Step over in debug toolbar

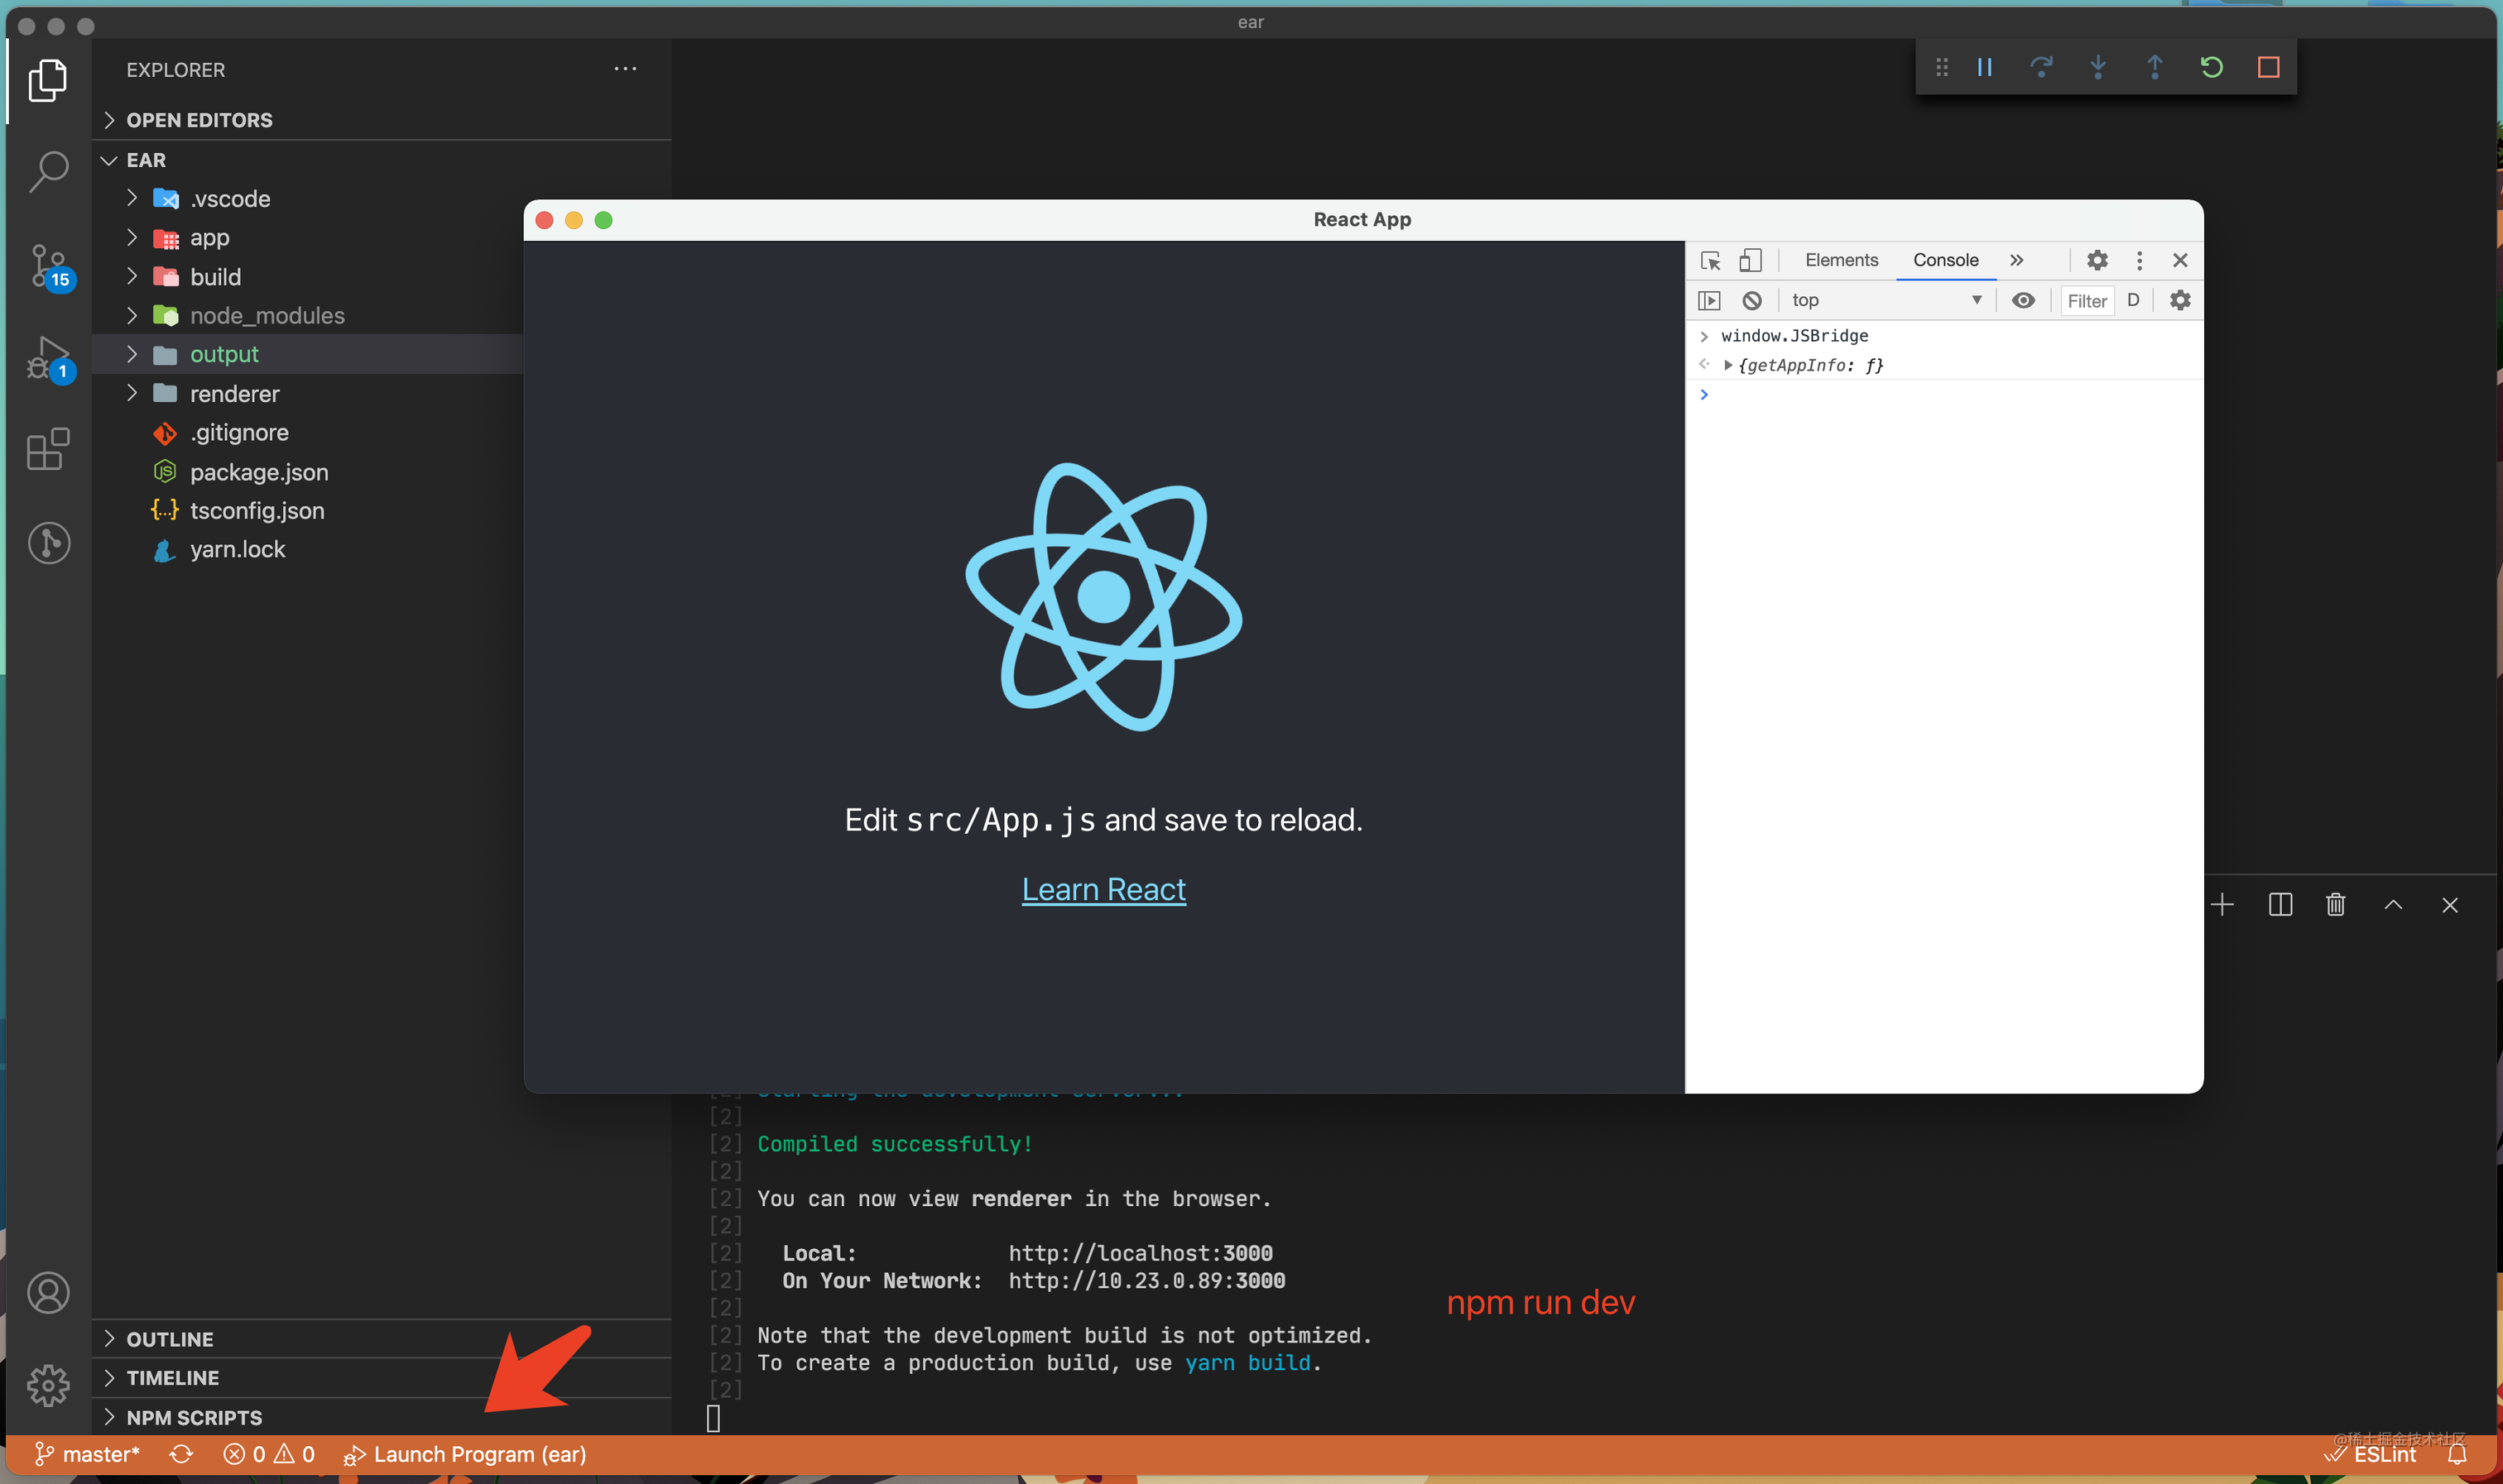pos(2041,67)
